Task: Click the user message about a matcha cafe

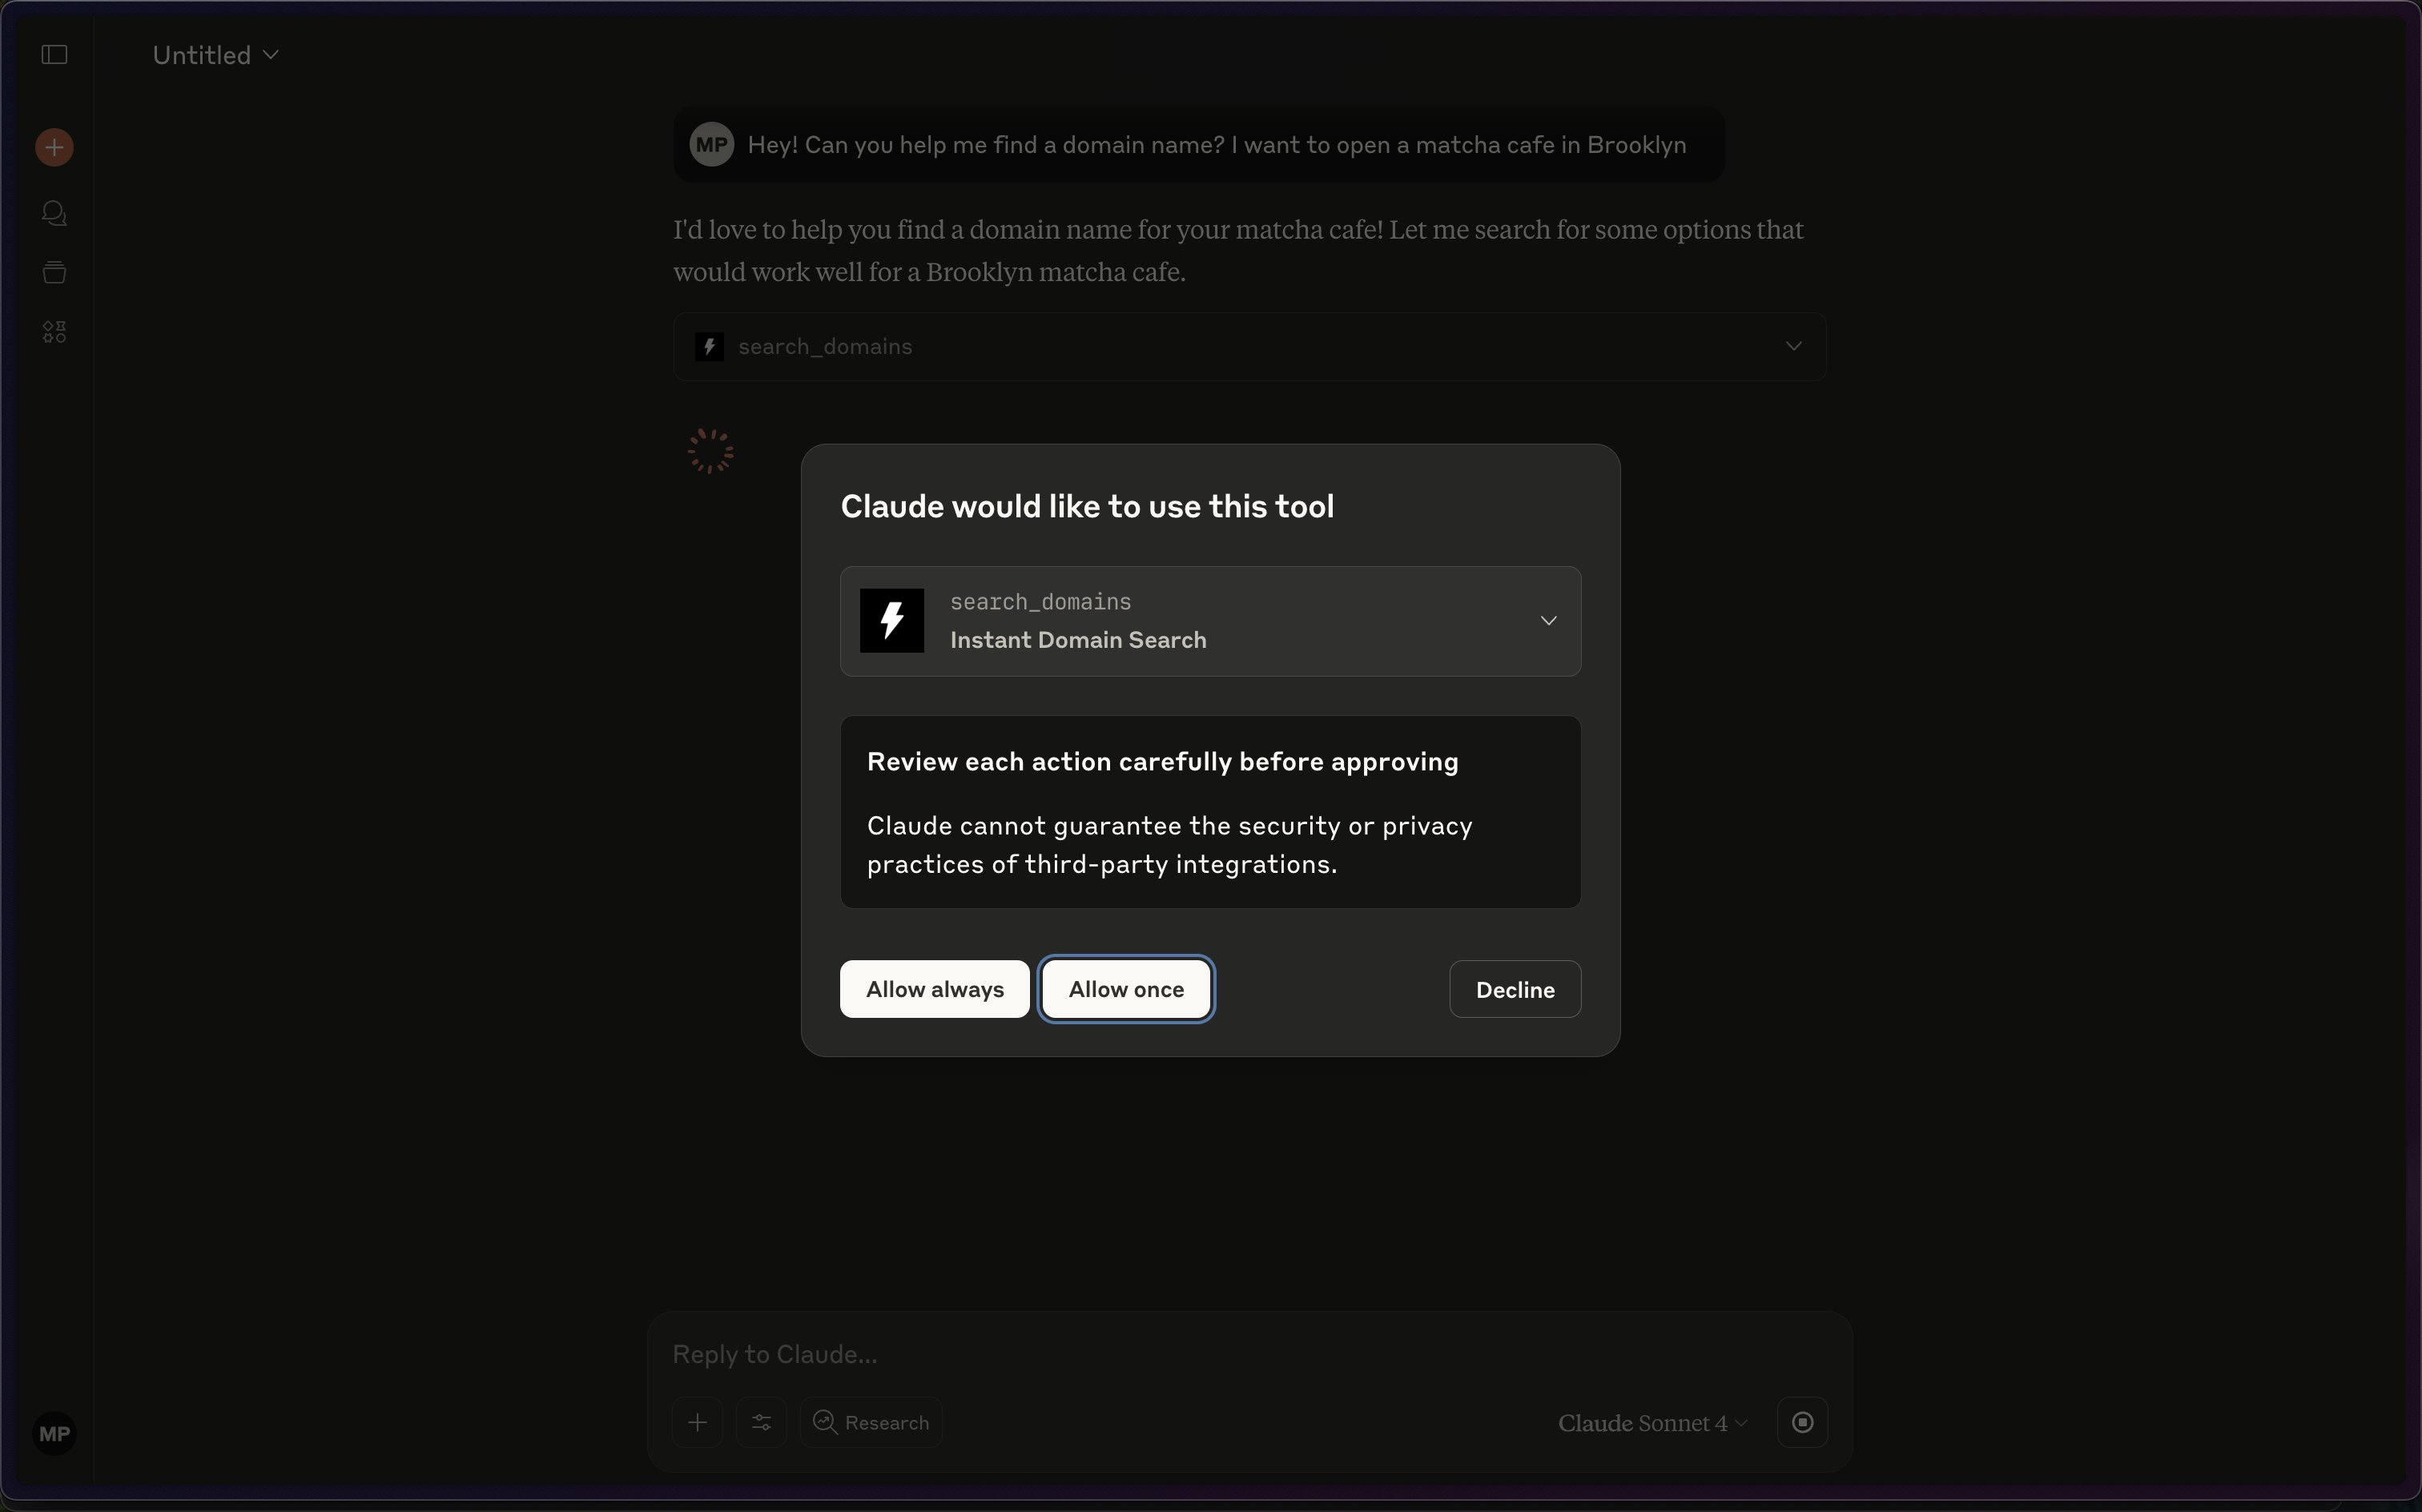Action: pyautogui.click(x=1198, y=145)
